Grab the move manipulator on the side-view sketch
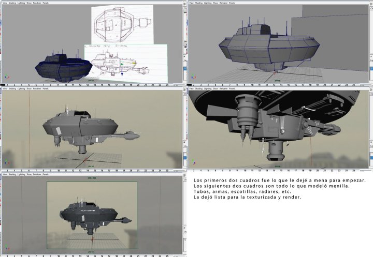This screenshot has height=257, width=373. pos(122,65)
